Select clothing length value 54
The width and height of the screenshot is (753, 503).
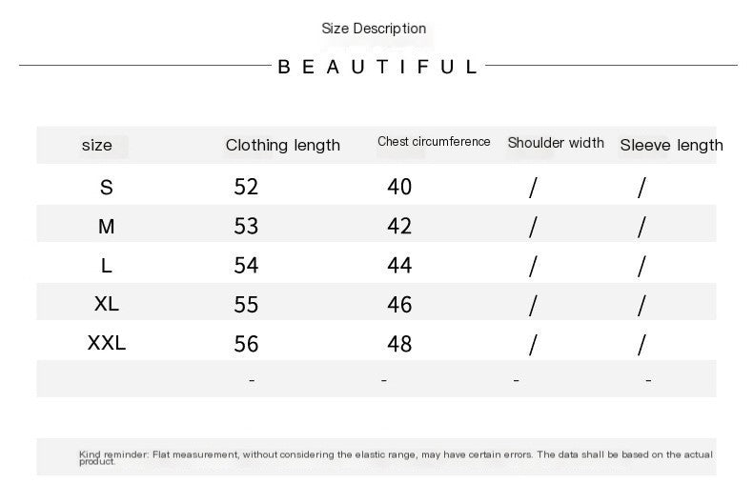(246, 266)
